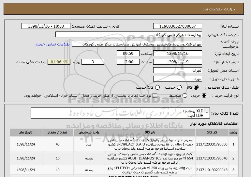Click the نام کالا column header

[150, 133]
